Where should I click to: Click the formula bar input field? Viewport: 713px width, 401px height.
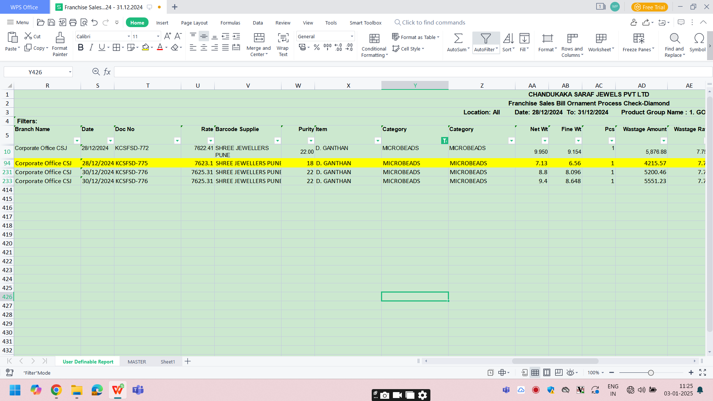[x=413, y=72]
